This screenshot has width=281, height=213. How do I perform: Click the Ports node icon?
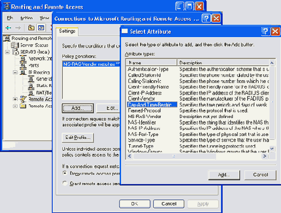coord(23,65)
